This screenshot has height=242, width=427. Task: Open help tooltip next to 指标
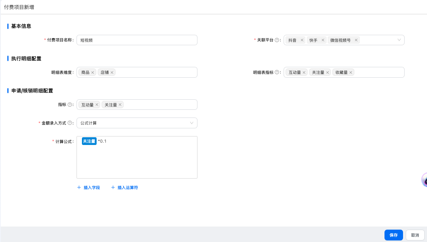pyautogui.click(x=70, y=105)
